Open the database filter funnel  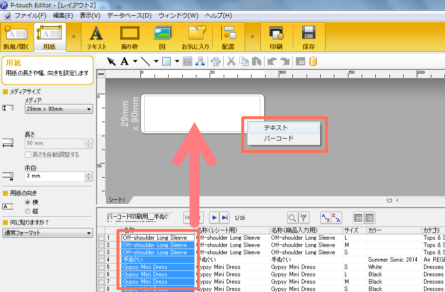pyautogui.click(x=304, y=218)
